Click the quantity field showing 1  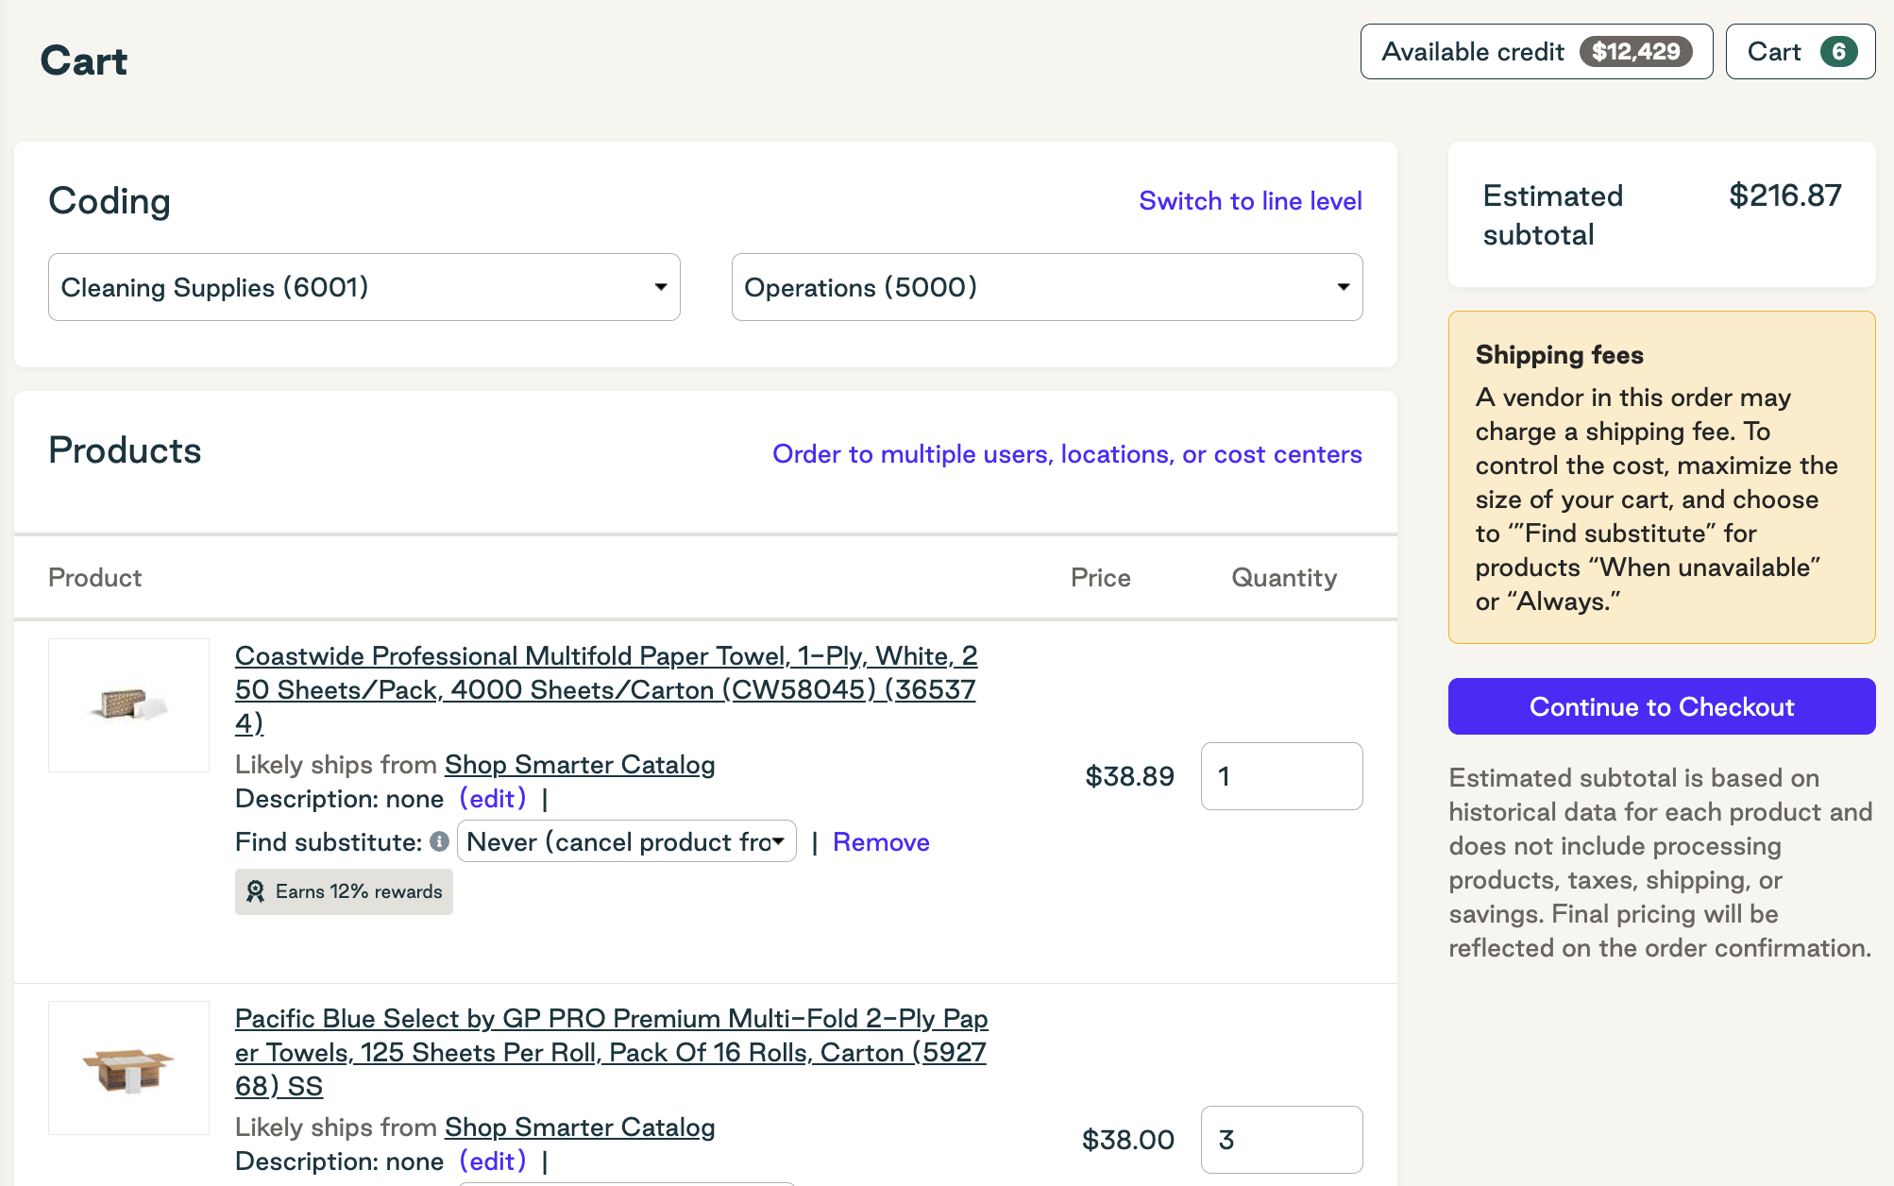pyautogui.click(x=1281, y=775)
